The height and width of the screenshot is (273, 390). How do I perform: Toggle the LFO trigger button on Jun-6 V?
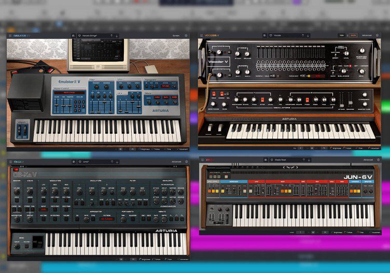(x=250, y=191)
